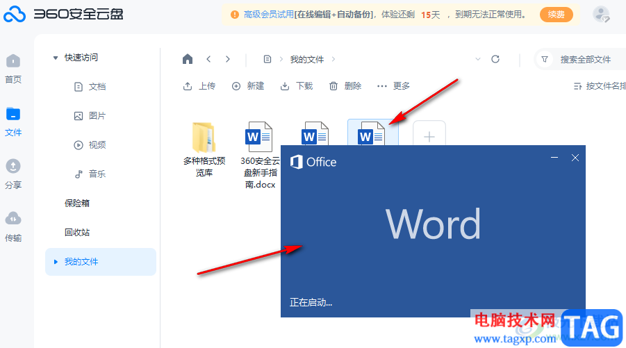Expand the 我的文件 tree arrow

pyautogui.click(x=56, y=262)
